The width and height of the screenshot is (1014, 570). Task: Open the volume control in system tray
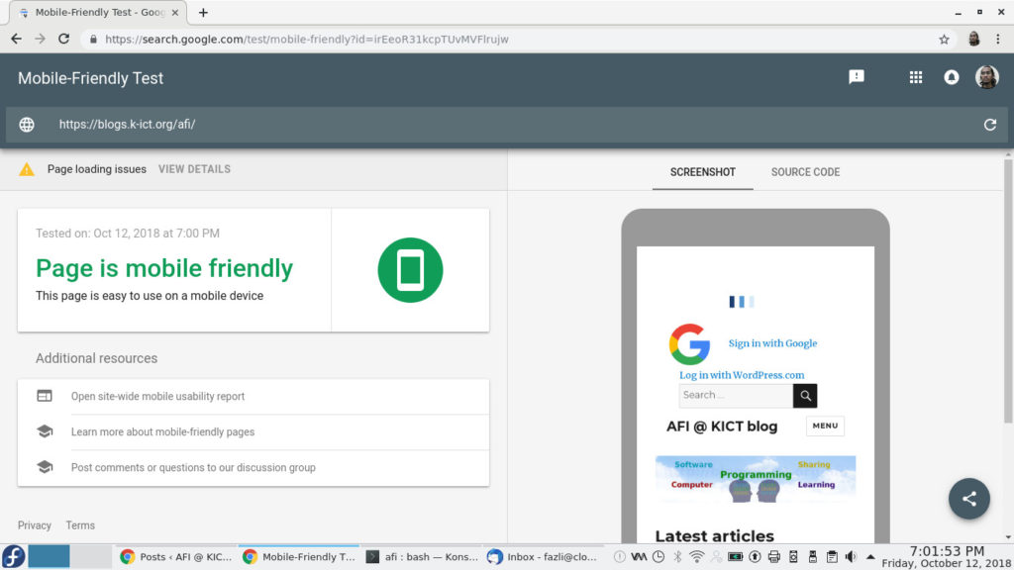point(851,556)
